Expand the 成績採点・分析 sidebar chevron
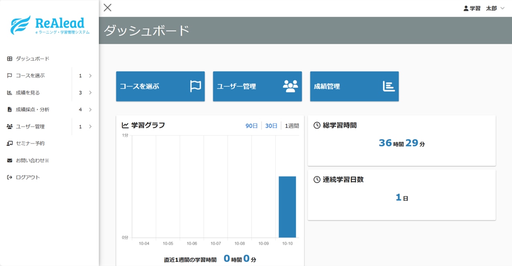The image size is (512, 266). (90, 110)
